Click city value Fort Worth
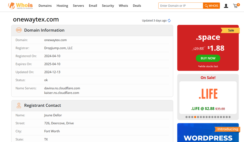Viewport: 244px width, 142px height. pyautogui.click(x=52, y=131)
